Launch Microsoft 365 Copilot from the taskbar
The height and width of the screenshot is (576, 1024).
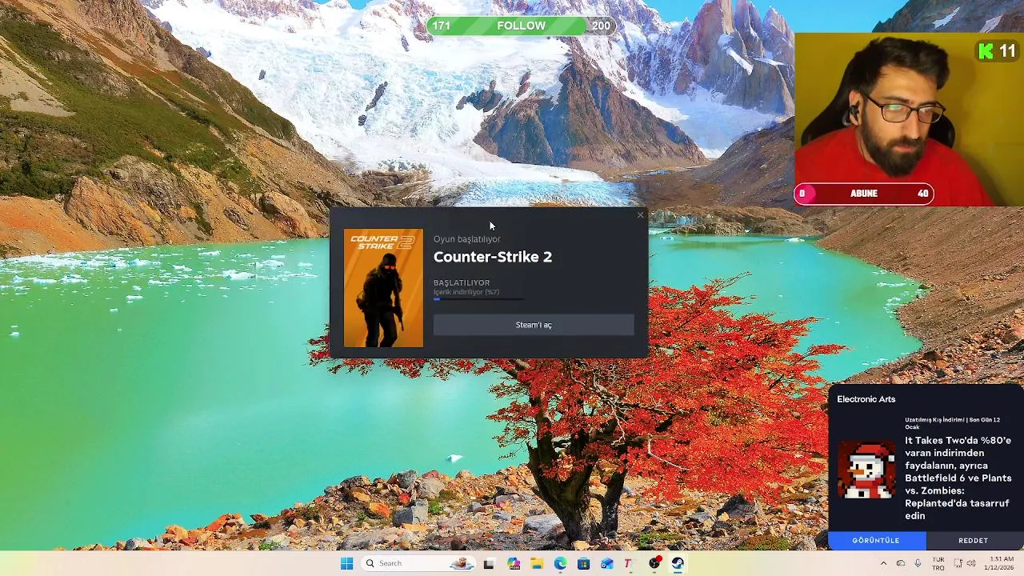[513, 563]
